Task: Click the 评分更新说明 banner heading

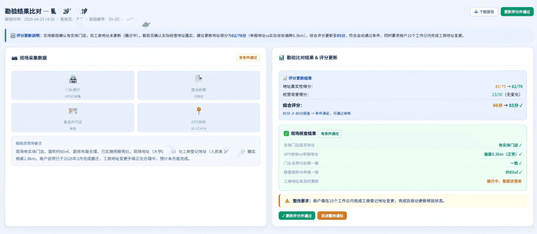Action: pos(29,35)
